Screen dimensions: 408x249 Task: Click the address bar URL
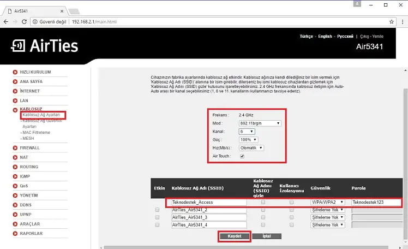pos(94,22)
